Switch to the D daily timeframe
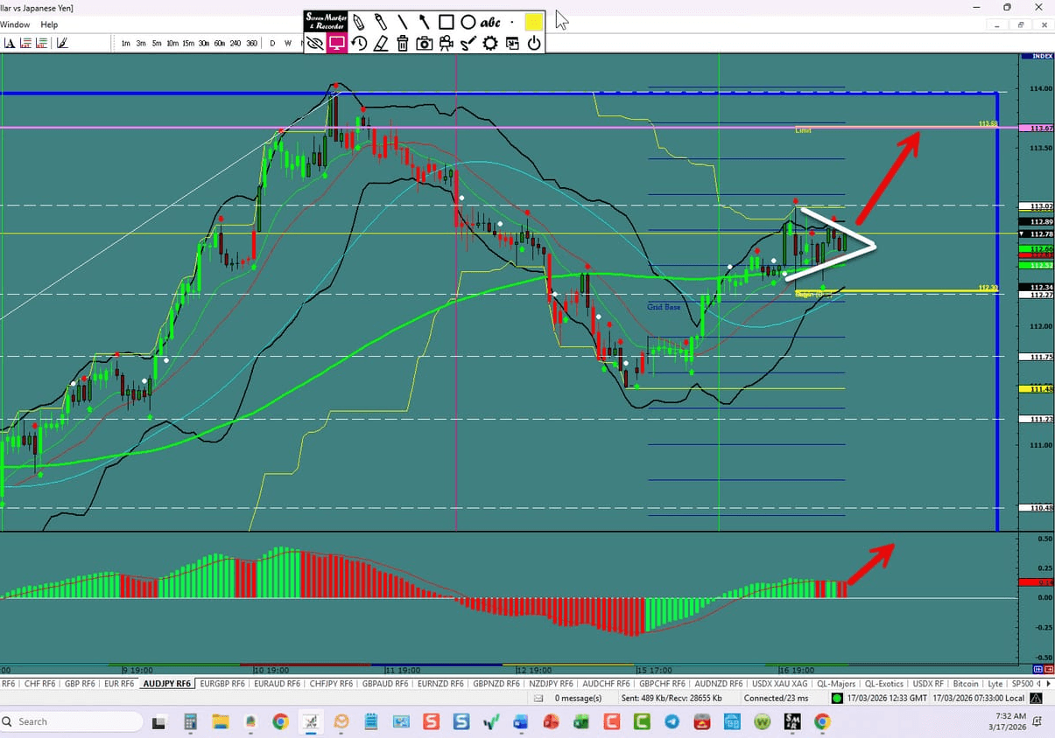 point(272,42)
